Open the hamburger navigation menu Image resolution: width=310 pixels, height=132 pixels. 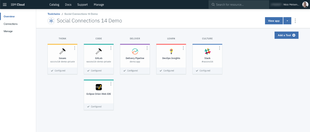[x=5, y=4]
